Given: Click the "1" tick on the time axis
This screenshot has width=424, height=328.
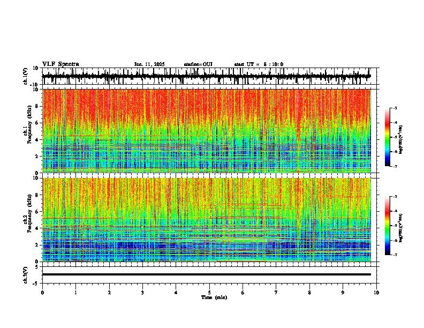Looking at the screenshot, I should [75, 293].
